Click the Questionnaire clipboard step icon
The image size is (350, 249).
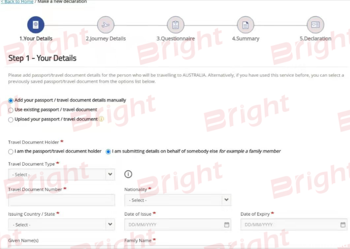coord(175,25)
